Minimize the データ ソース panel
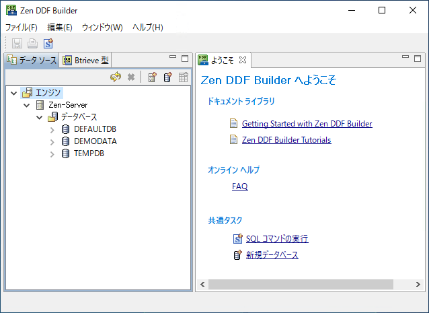 [173, 59]
